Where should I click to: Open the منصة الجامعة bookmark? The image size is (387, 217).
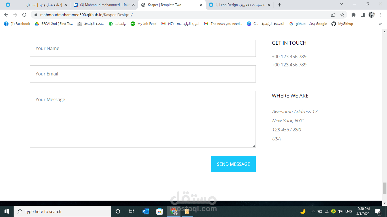coord(91,24)
